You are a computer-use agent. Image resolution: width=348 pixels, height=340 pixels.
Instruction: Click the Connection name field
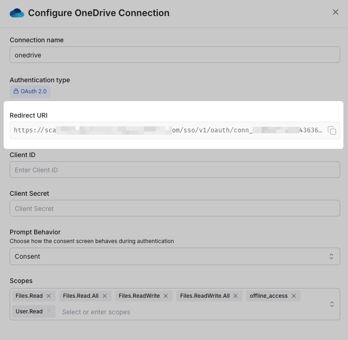pos(174,55)
